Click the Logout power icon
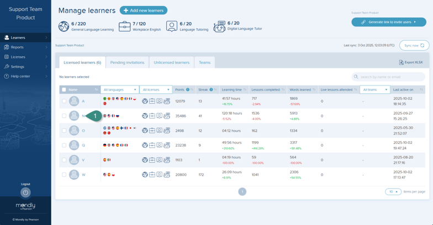The image size is (433, 225). pyautogui.click(x=25, y=192)
